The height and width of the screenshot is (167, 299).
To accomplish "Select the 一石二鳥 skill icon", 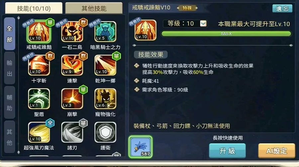I will (x=72, y=32).
